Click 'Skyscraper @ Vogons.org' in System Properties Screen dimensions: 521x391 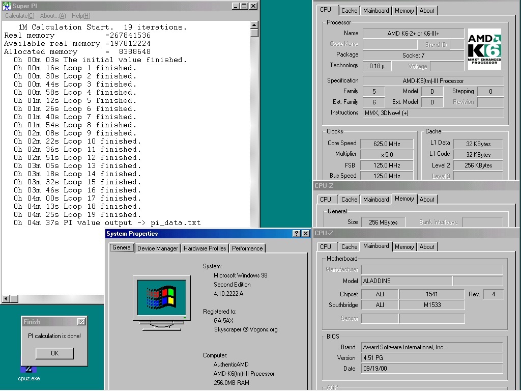point(246,329)
